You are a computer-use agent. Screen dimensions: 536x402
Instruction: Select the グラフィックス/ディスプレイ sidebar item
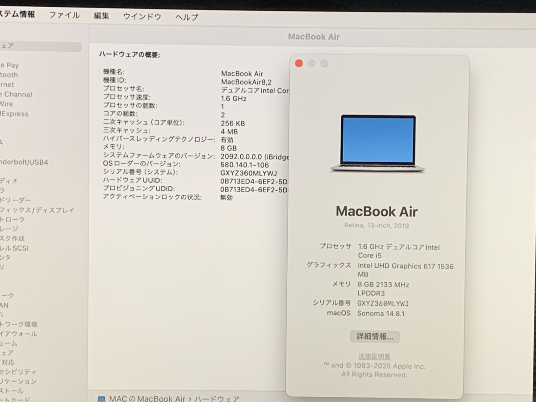pyautogui.click(x=37, y=210)
